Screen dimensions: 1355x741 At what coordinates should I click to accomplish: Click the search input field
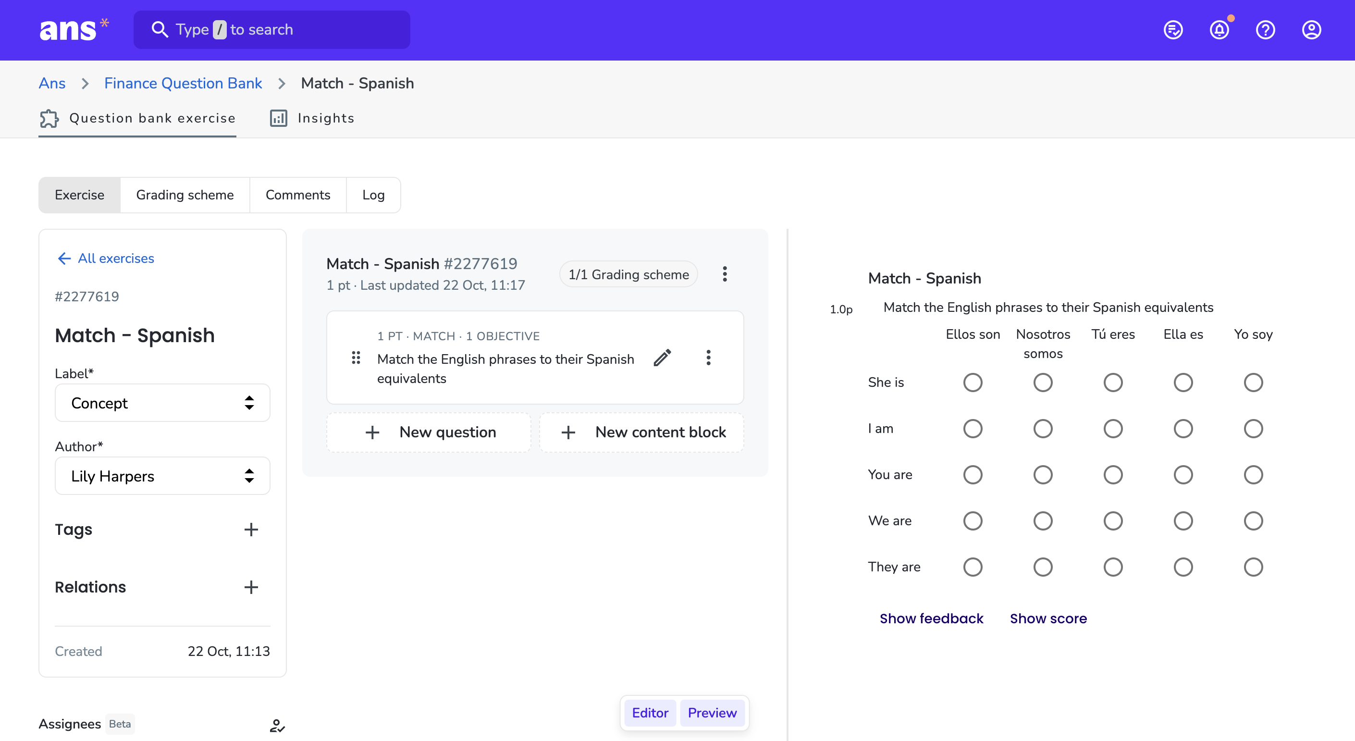tap(272, 30)
